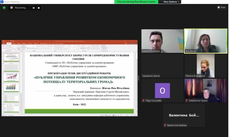This screenshot has width=229, height=137.
Task: Open the Shape Effects dropdown
Action: [96, 49]
